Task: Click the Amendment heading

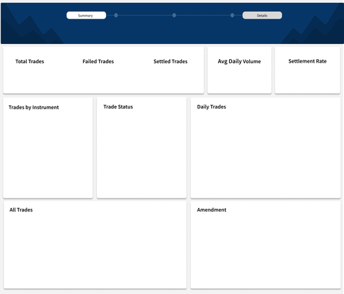Action: coord(212,210)
